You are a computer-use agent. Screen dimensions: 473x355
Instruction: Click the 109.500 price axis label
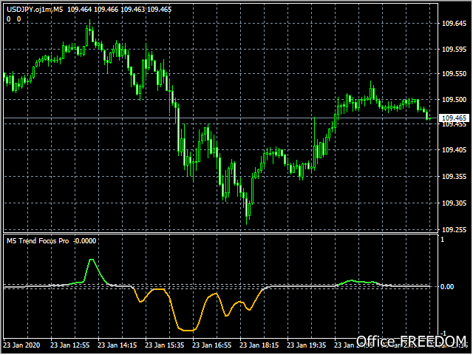[x=454, y=100]
